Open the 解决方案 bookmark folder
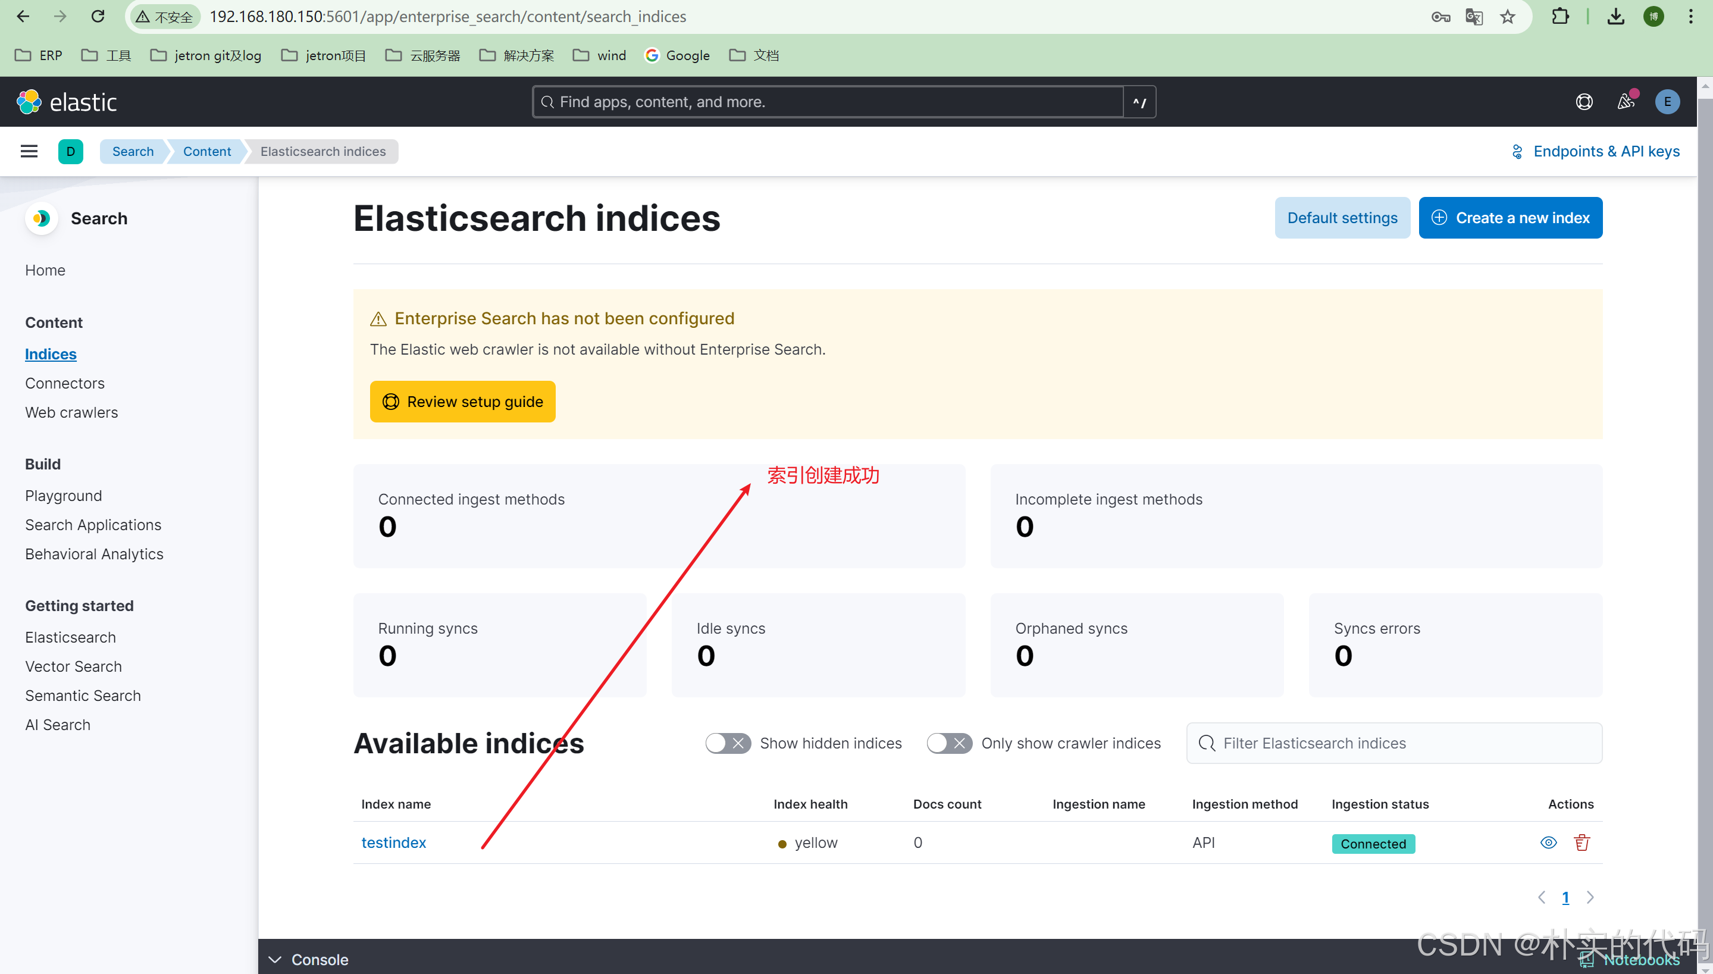 (516, 55)
